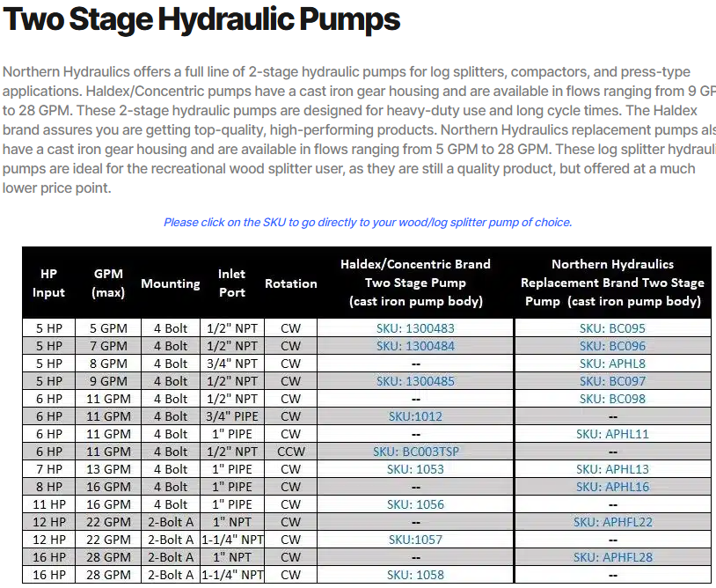Open the SKU: APHL16 pump link
The height and width of the screenshot is (588, 716).
(x=612, y=487)
